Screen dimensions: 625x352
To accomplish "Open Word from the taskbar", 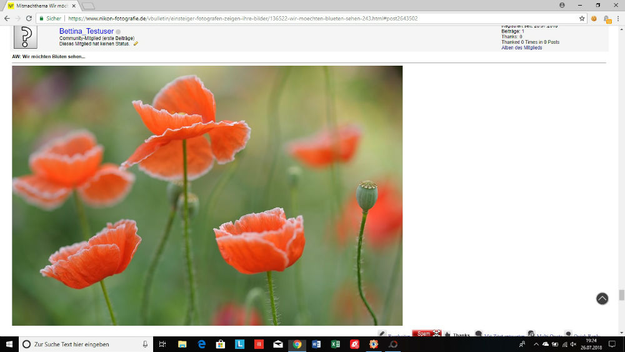I will click(316, 344).
